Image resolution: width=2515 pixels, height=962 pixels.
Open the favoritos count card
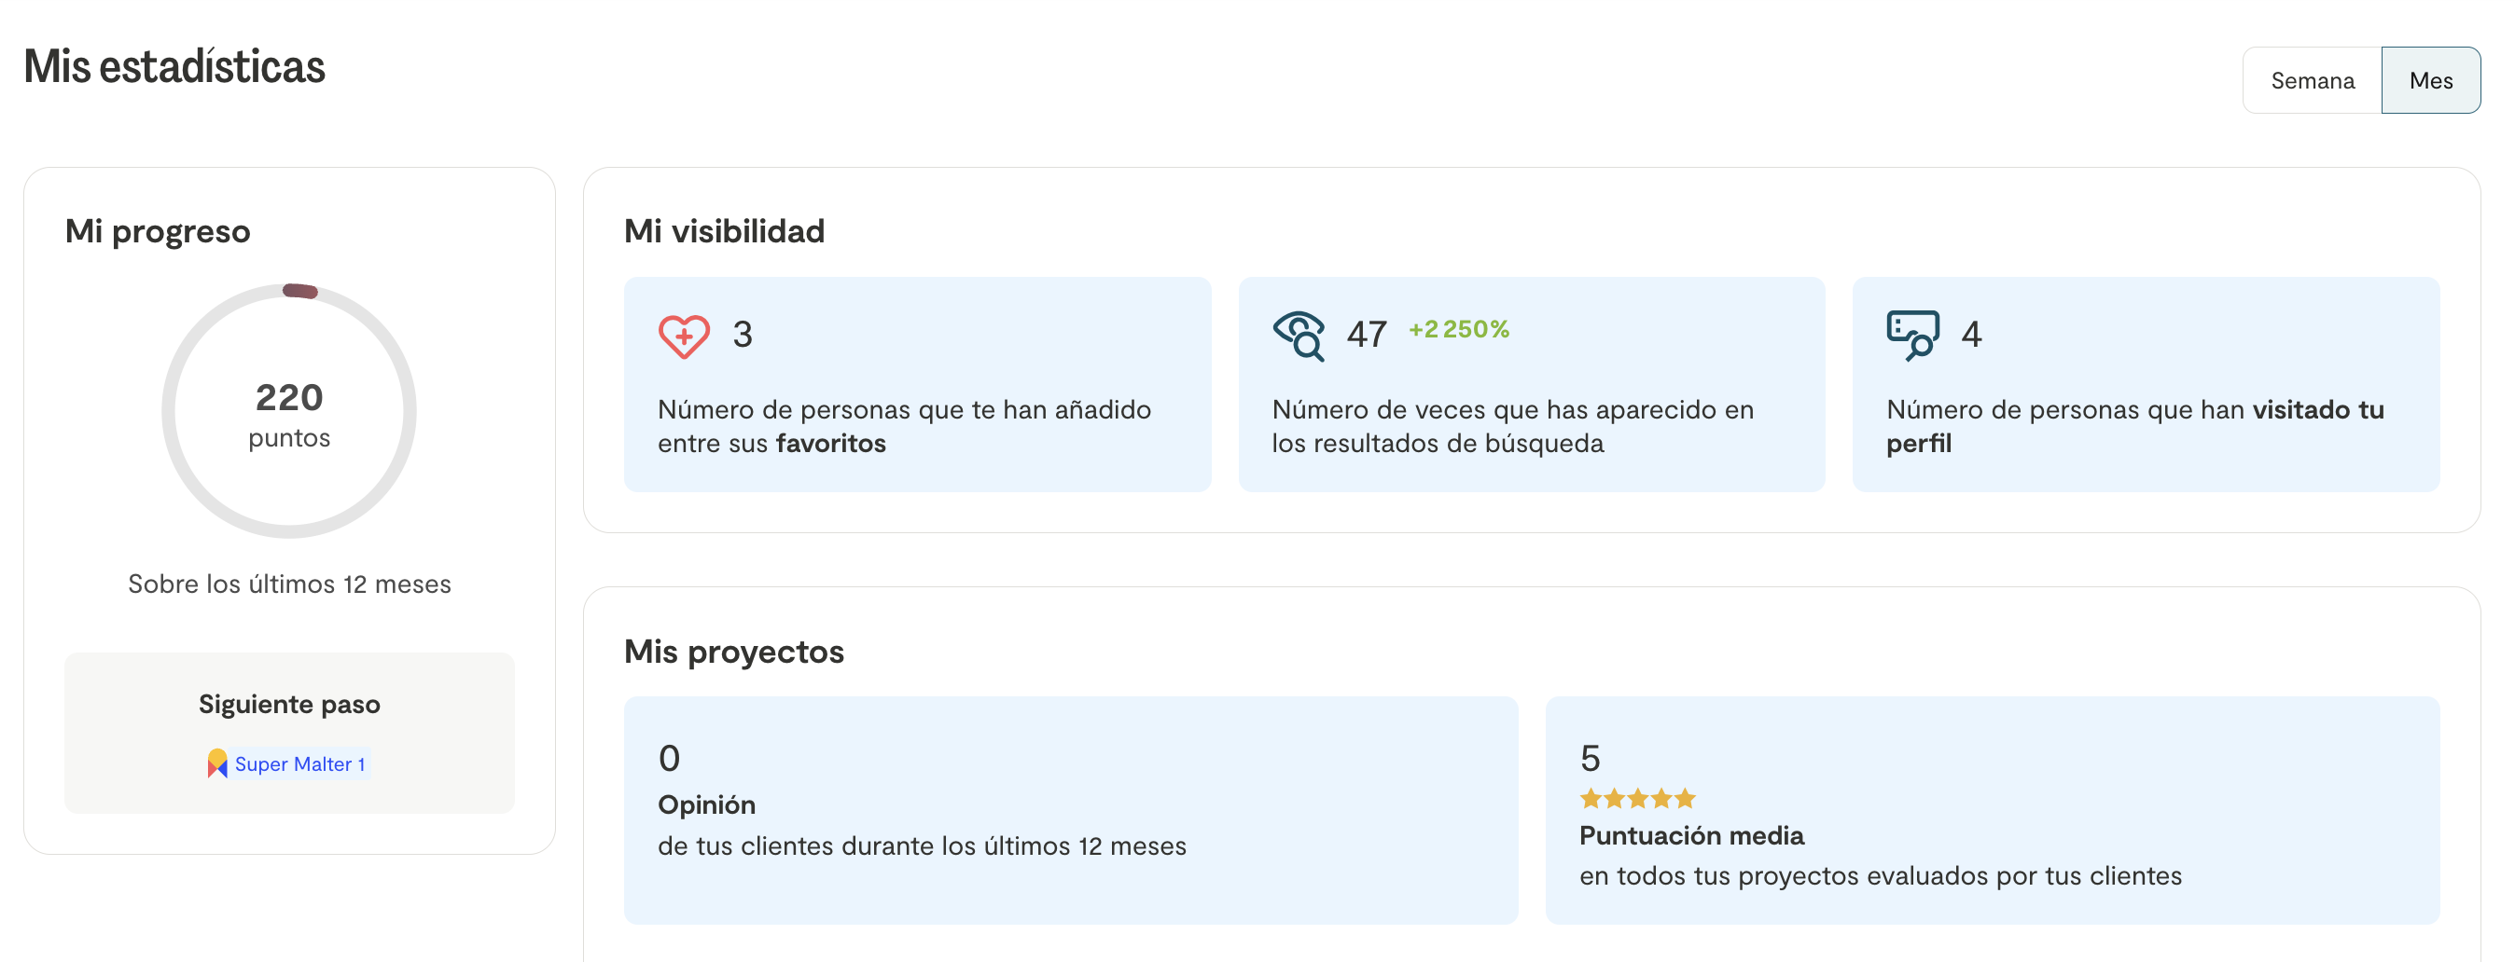pos(917,384)
